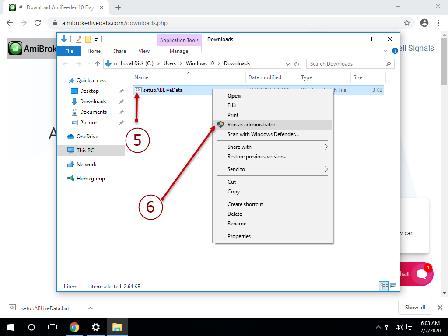Image resolution: width=448 pixels, height=336 pixels.
Task: Click the Explorer Properties quick-access icon
Action: [78, 39]
